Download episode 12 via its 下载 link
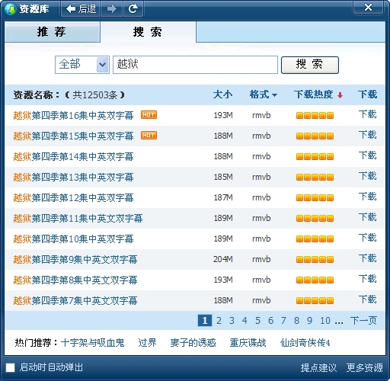Viewport: 390px width, 381px height. [x=367, y=197]
